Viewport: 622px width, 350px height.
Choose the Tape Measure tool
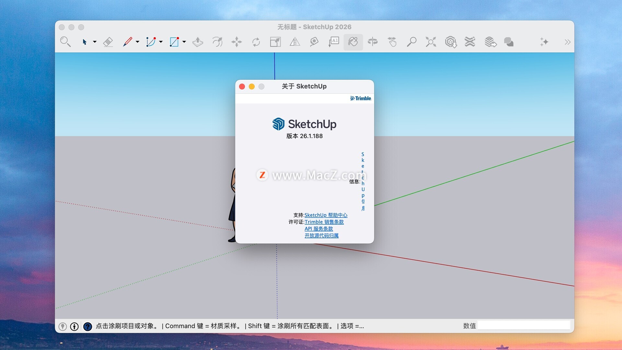(x=314, y=42)
